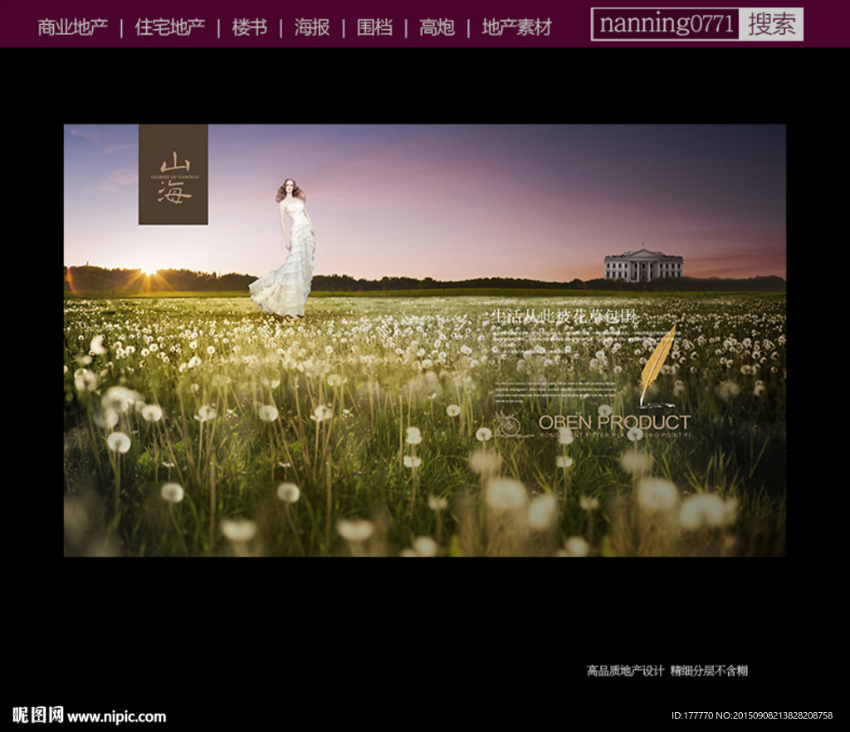The height and width of the screenshot is (732, 850).
Task: Open the real estate poster preview image
Action: (424, 340)
